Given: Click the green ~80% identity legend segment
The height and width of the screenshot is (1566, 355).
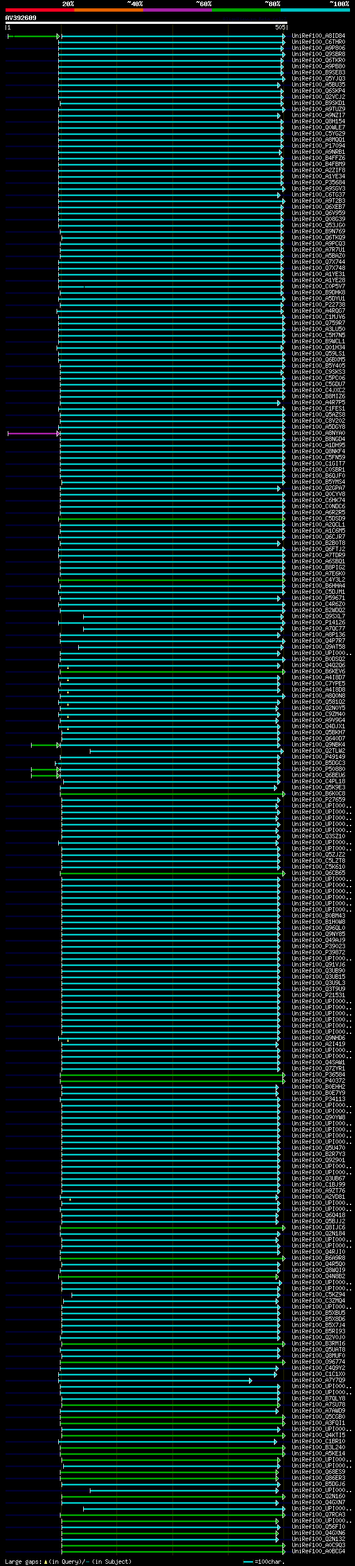Looking at the screenshot, I should click(246, 11).
